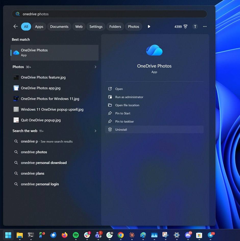Switch to the Settings filter tab
The height and width of the screenshot is (241, 240).
pos(96,26)
